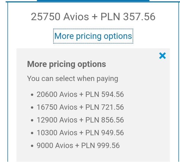Click the PLN 999.56 cash amount
The image size is (180, 162).
[x=100, y=145]
